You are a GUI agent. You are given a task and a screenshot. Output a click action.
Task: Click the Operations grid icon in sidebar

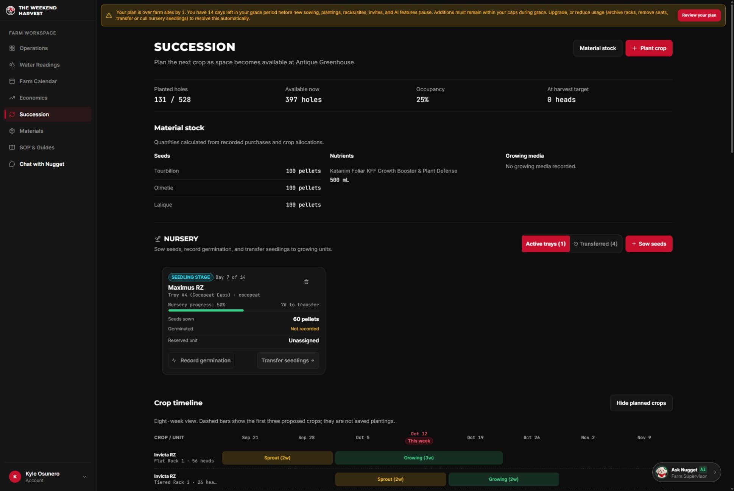pos(12,48)
